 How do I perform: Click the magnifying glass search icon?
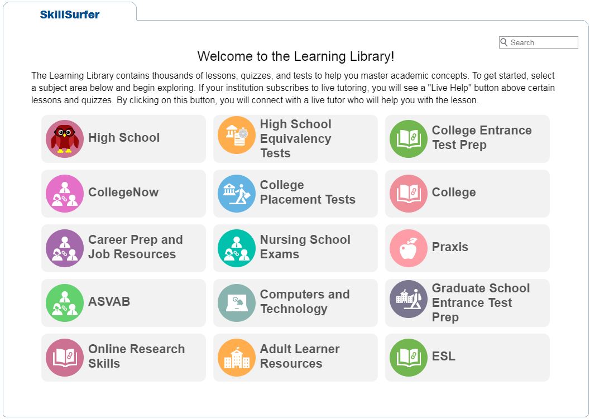click(x=504, y=42)
